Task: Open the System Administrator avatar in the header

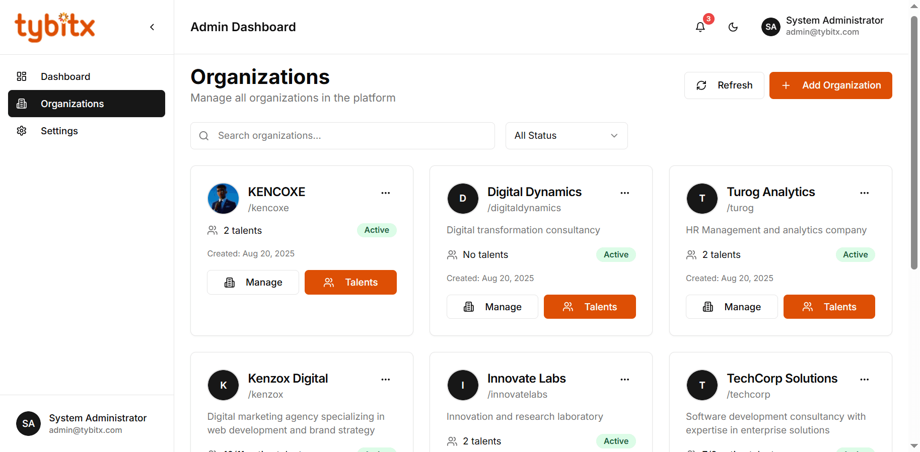Action: click(x=771, y=27)
